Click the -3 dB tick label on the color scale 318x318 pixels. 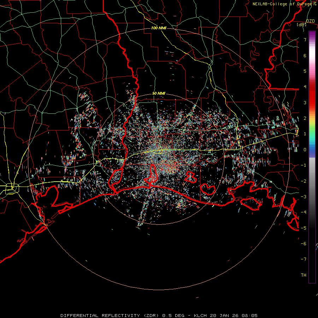(304, 197)
